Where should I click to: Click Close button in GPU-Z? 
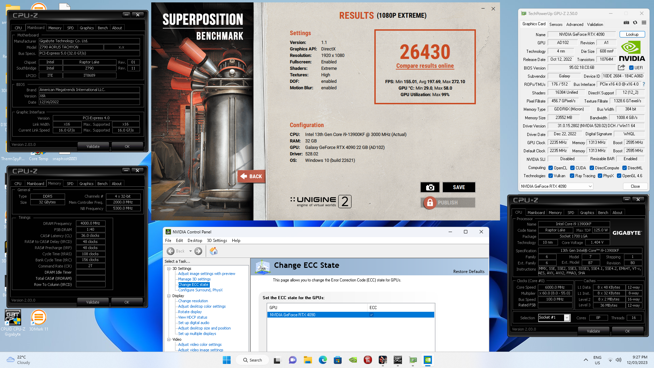point(635,186)
